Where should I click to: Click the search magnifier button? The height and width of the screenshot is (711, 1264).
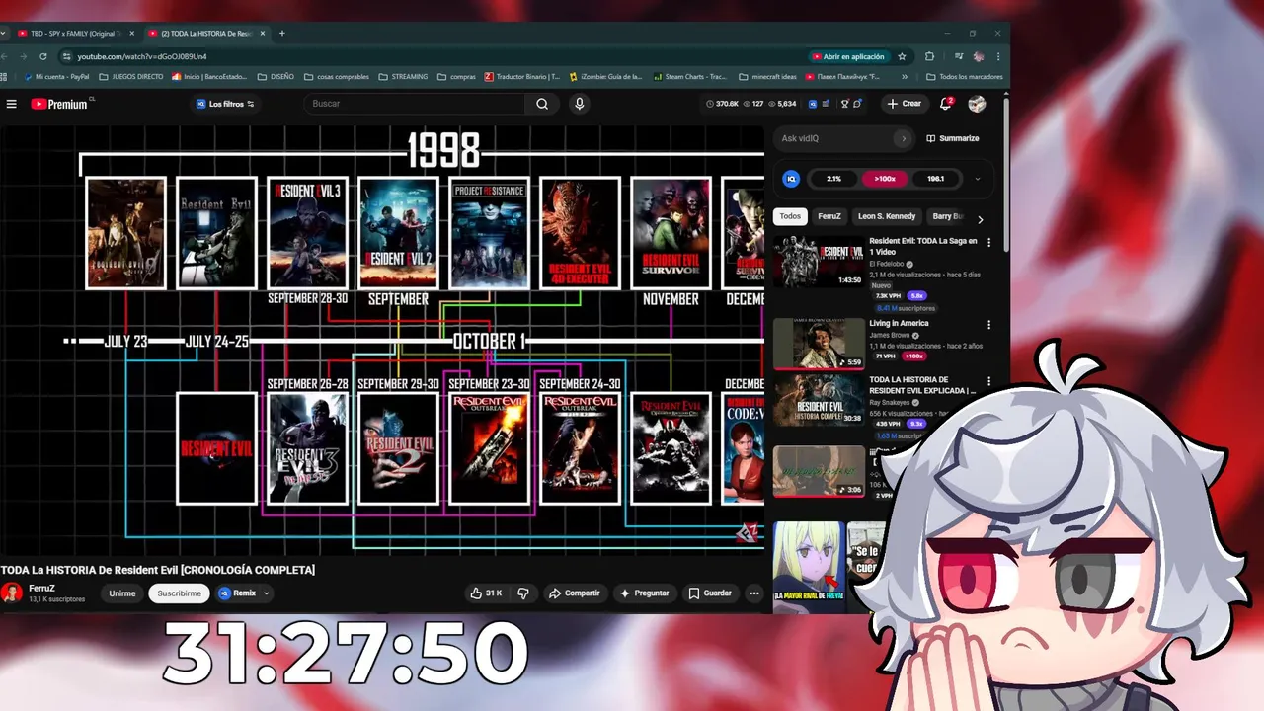542,104
